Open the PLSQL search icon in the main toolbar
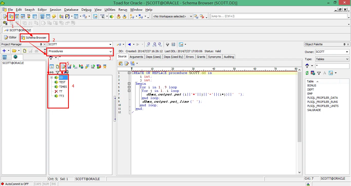The height and width of the screenshot is (186, 351). coord(102,16)
